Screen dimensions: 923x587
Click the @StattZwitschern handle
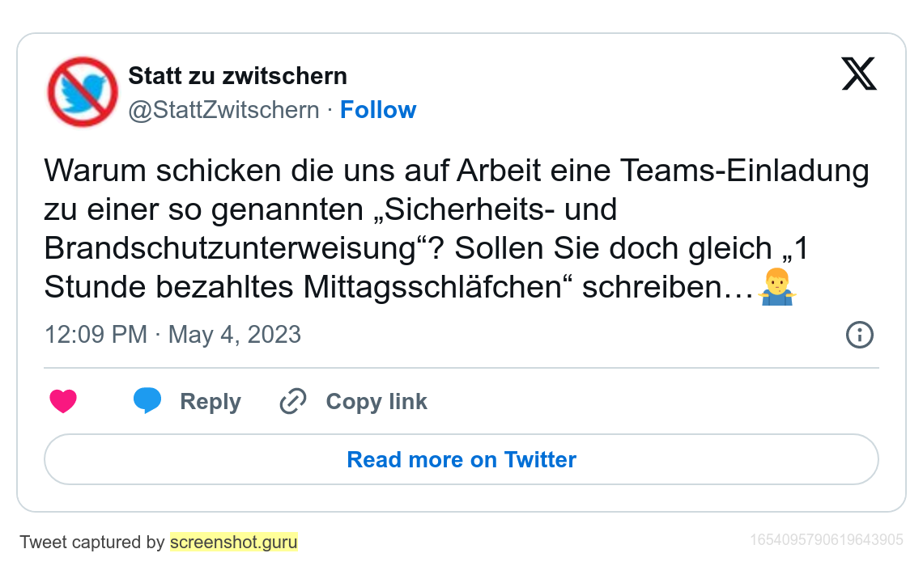[x=223, y=110]
